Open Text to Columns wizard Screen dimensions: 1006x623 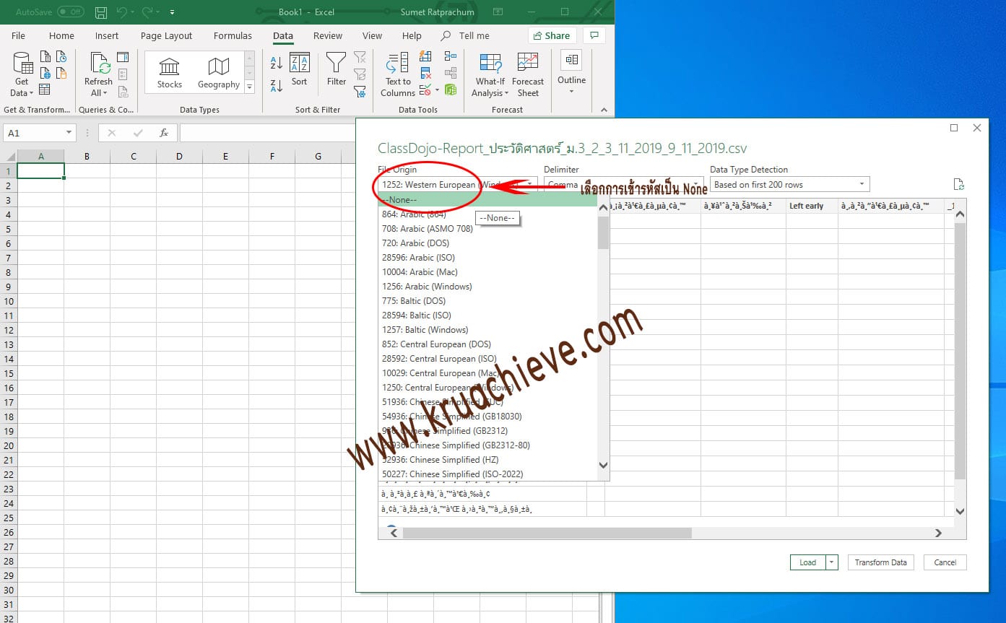tap(398, 75)
